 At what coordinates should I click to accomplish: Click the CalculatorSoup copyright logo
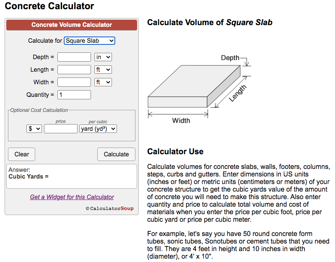click(x=109, y=208)
